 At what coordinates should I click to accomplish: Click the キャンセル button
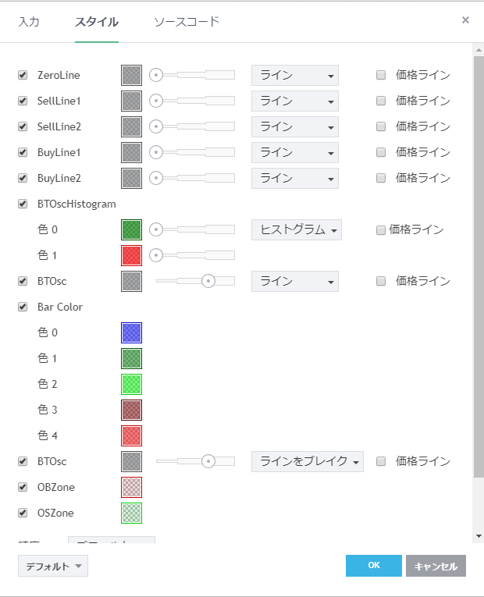point(436,566)
